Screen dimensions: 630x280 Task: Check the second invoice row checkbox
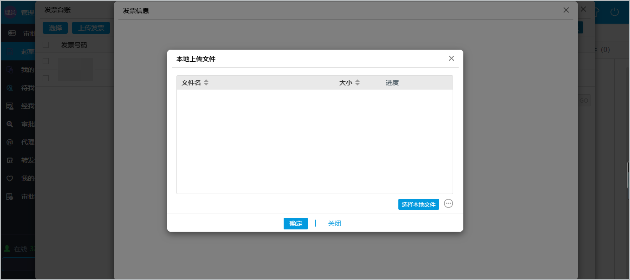coord(45,78)
